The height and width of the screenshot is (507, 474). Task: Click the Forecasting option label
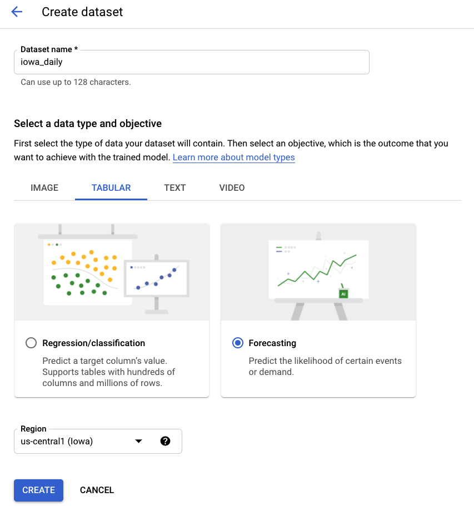[272, 343]
